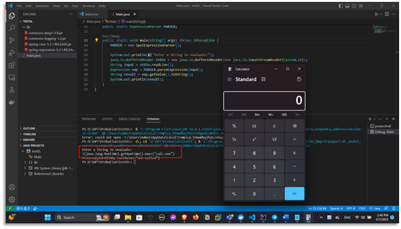
Task: Maximize the terminal panel with up chevron
Action: (387, 119)
